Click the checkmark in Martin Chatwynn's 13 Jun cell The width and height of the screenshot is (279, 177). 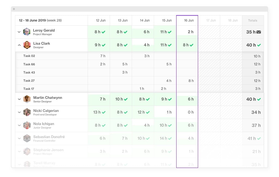click(x=126, y=99)
